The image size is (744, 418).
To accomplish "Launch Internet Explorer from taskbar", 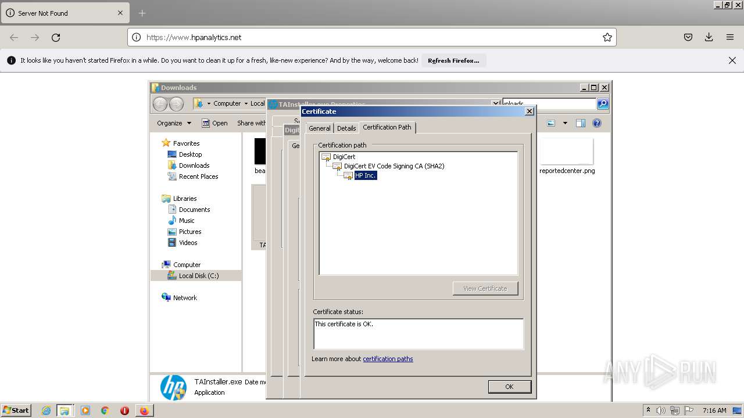I will coord(46,410).
